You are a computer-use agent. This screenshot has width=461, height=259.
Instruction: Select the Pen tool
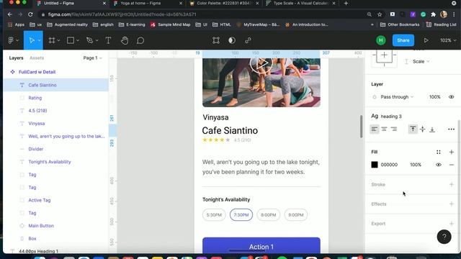click(x=89, y=40)
